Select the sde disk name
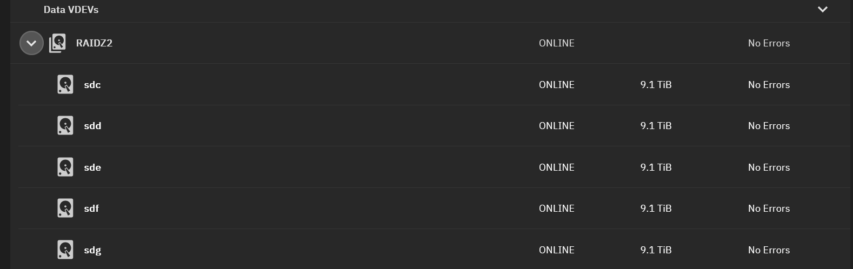The width and height of the screenshot is (853, 269). tap(92, 167)
